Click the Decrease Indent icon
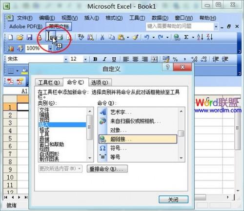 [x=216, y=59]
